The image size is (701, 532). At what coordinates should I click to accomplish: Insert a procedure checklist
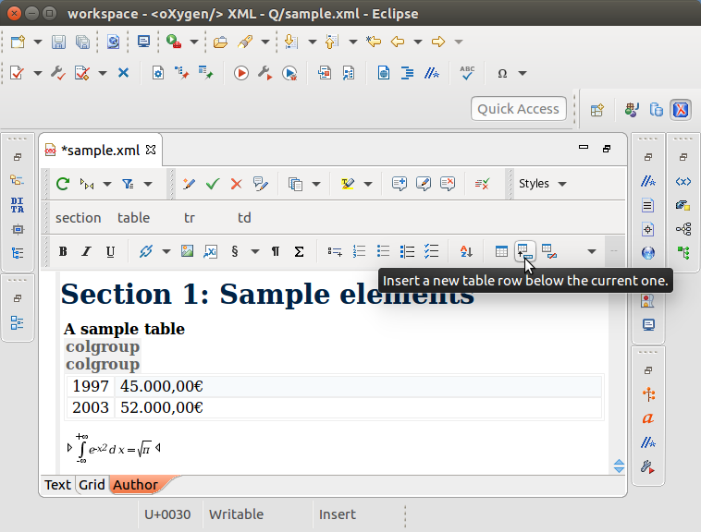431,252
